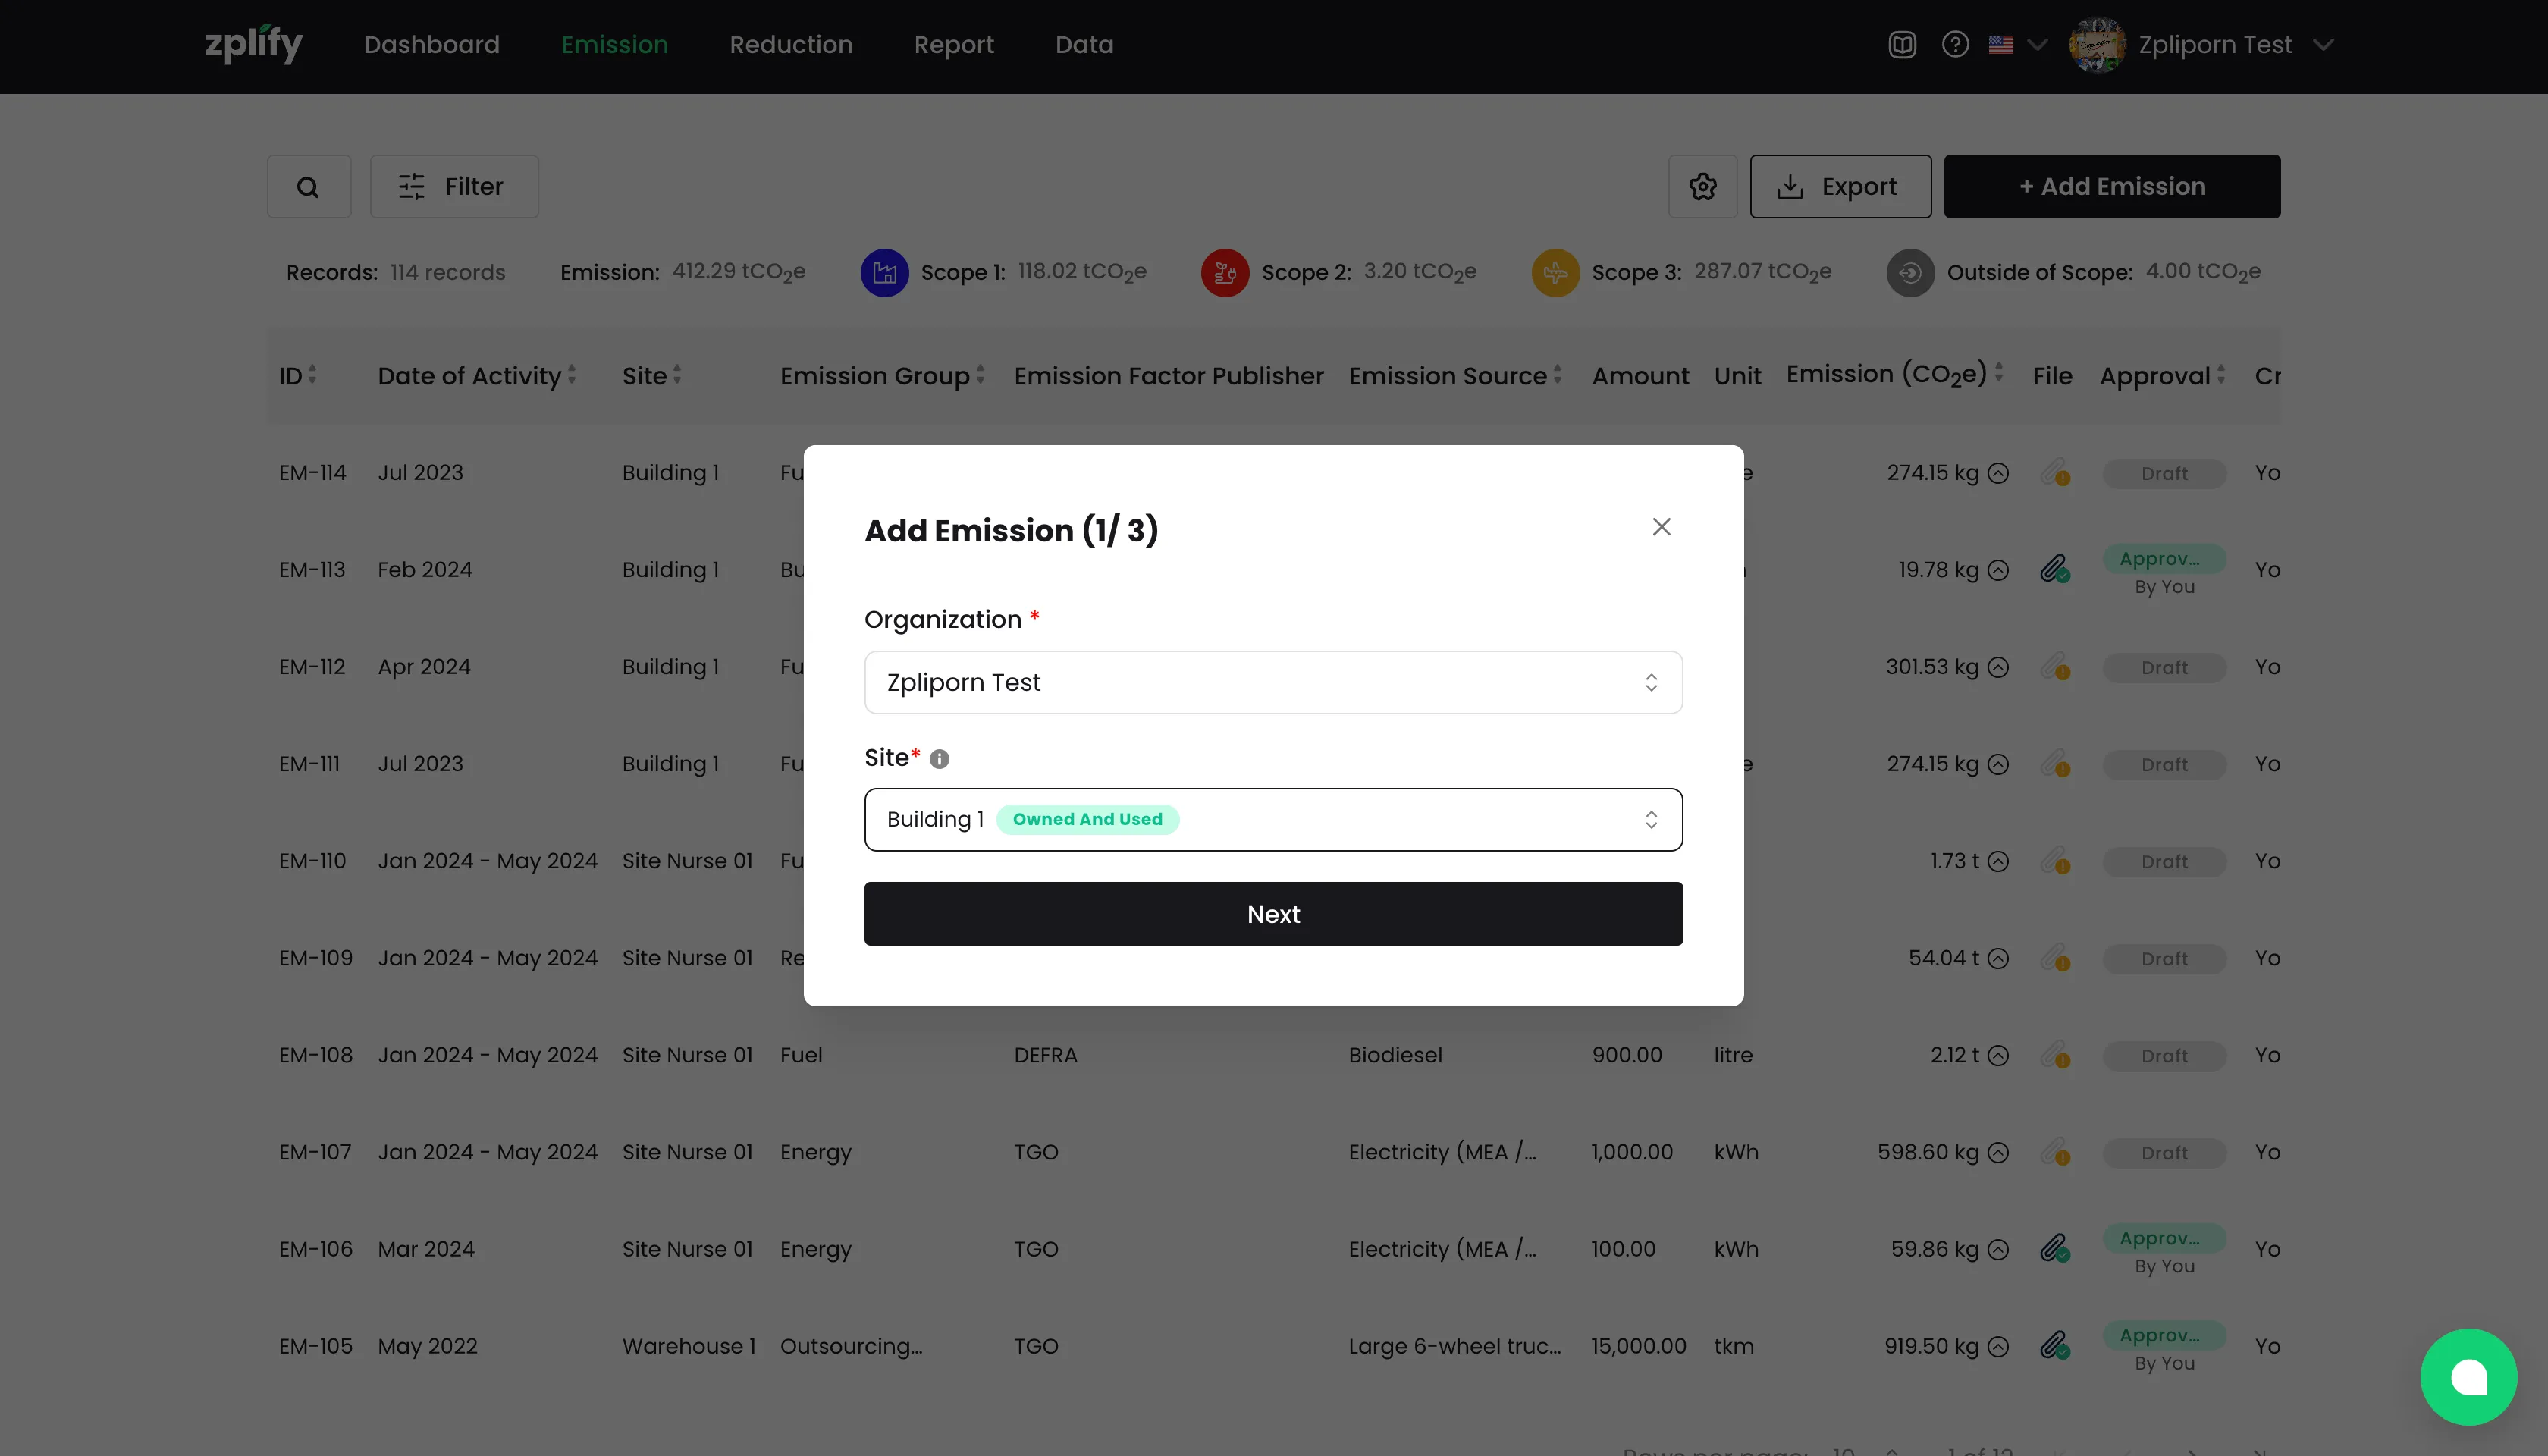This screenshot has height=1456, width=2548.
Task: Click Scope 2 red energy icon
Action: (x=1224, y=272)
